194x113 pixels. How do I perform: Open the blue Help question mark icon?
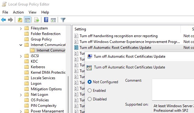pos(46,20)
